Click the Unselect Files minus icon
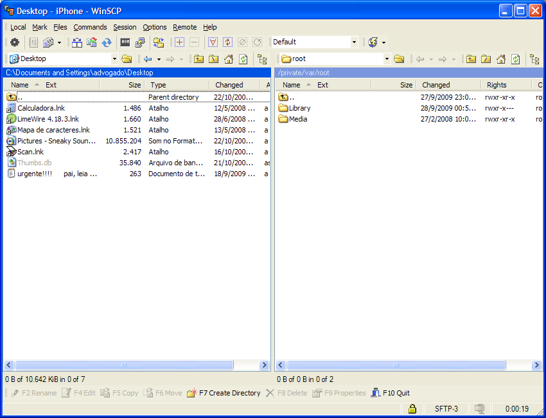The height and width of the screenshot is (418, 546). (x=194, y=42)
